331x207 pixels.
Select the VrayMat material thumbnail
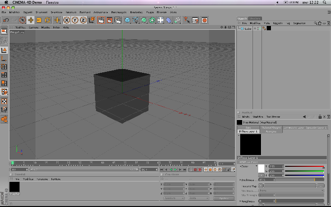[14, 187]
